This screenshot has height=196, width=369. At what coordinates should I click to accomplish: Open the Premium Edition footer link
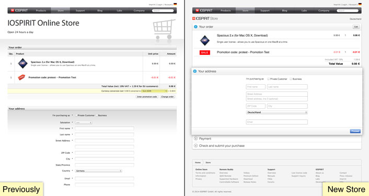click(x=251, y=176)
